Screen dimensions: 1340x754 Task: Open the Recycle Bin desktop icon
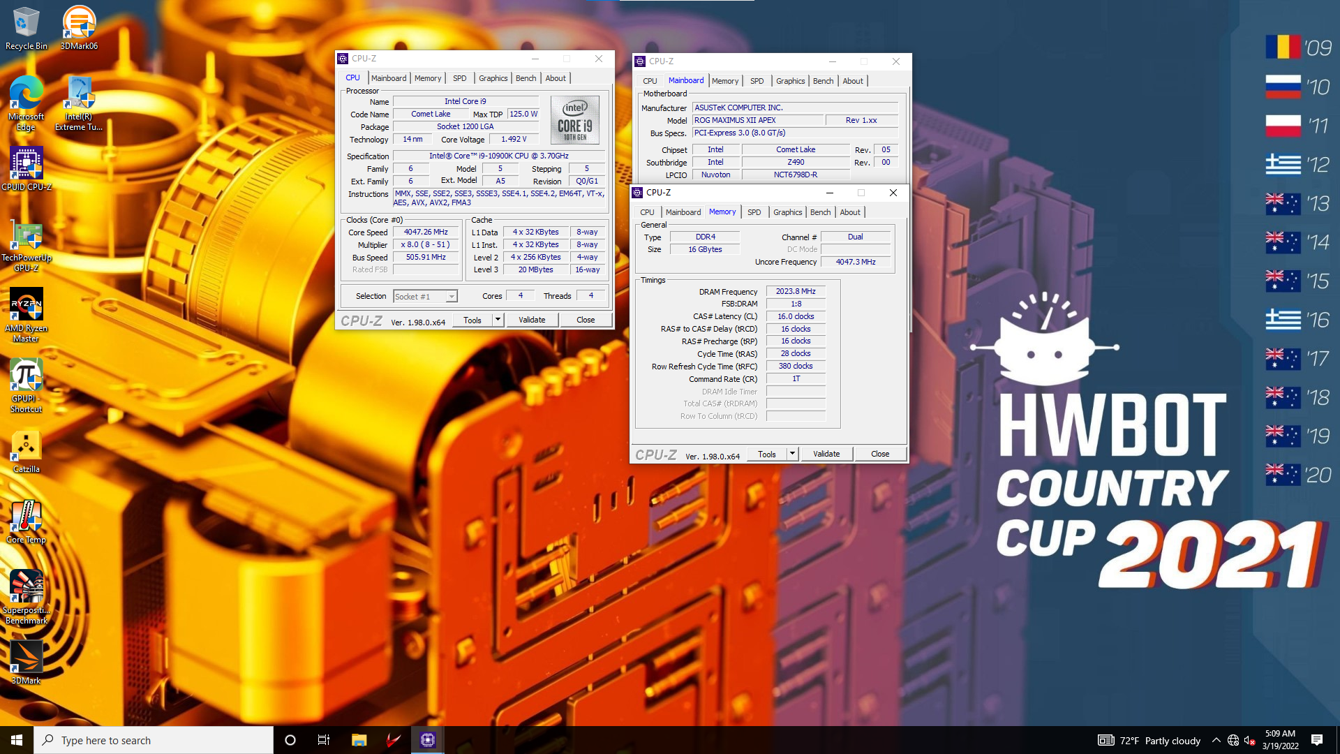[26, 28]
